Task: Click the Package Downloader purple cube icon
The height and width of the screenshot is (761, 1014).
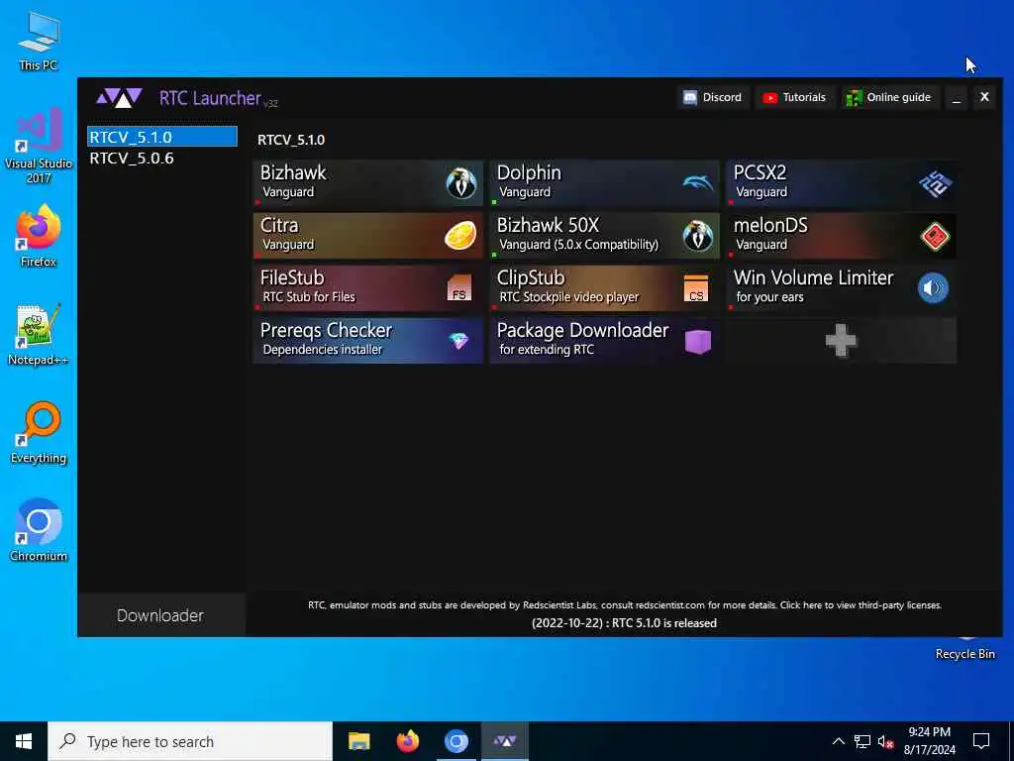Action: [698, 341]
